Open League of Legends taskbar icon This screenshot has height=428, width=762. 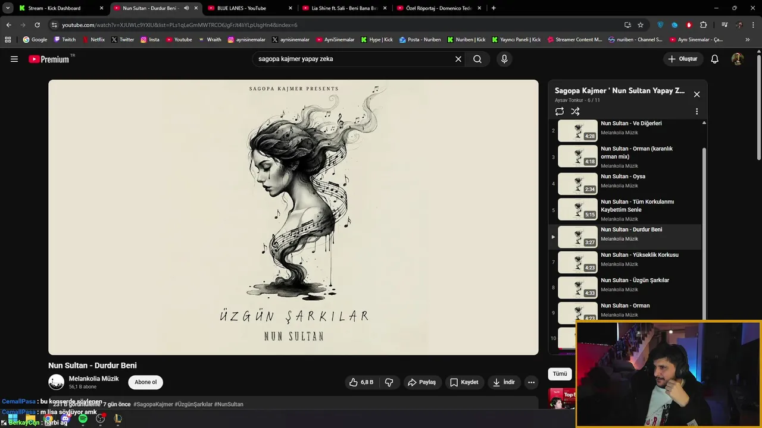click(118, 418)
